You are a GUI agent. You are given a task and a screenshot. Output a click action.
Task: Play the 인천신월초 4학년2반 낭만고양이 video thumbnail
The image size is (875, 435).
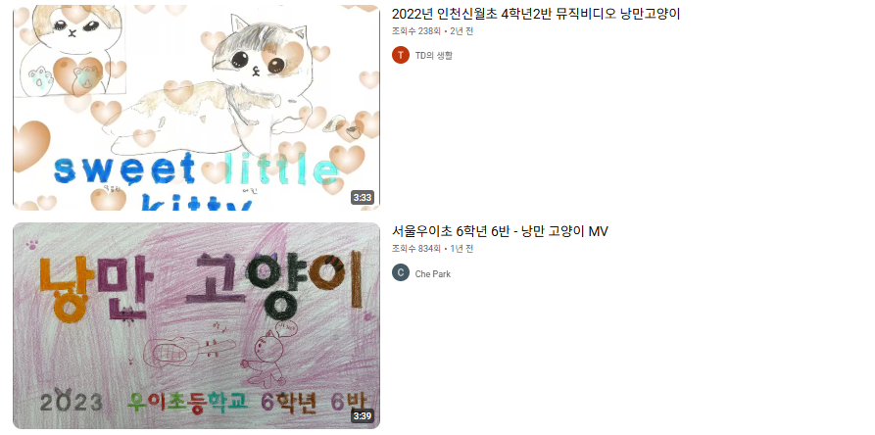(x=196, y=108)
